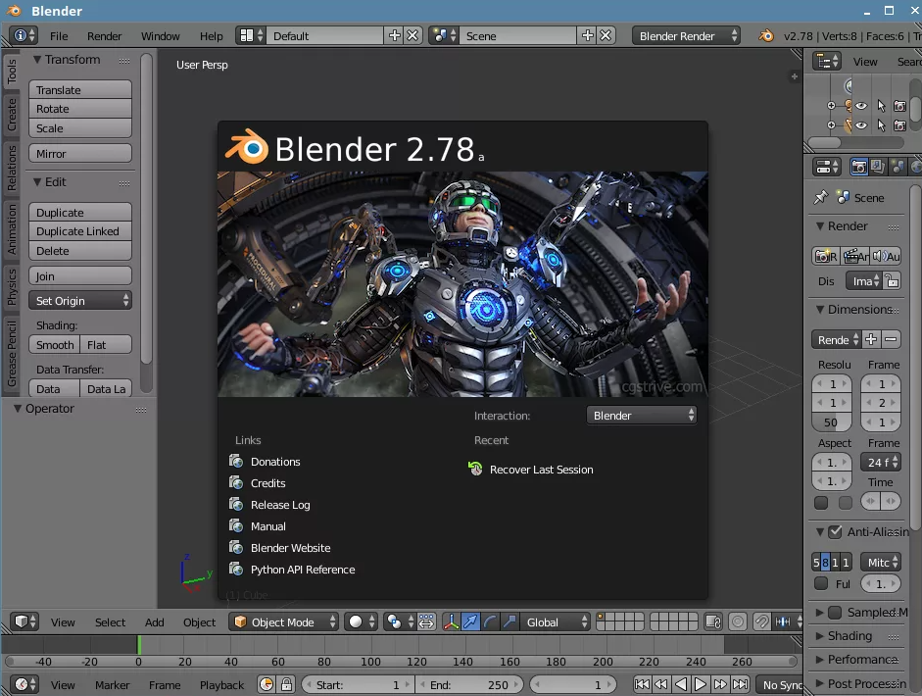922x696 pixels.
Task: Enable the Ful sample checkbox
Action: (821, 583)
